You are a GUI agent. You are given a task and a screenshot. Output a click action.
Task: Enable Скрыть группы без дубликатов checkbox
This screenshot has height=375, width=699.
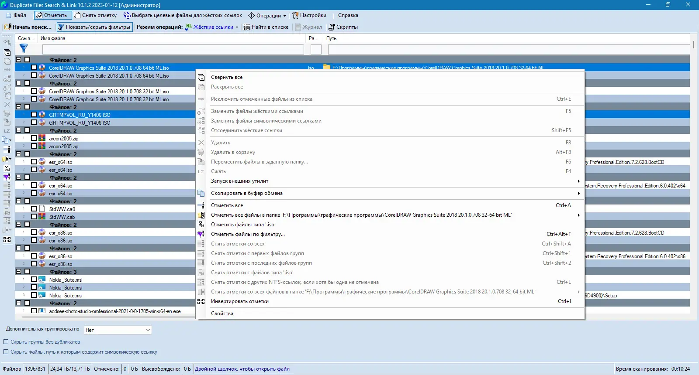pos(6,342)
